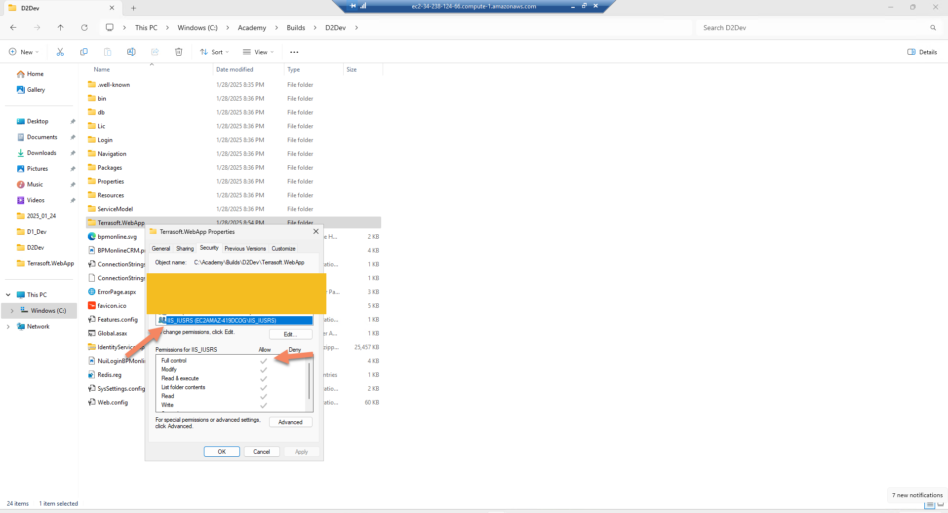Click the pin icon next to Desktop
Screen dimensions: 948x513
(x=73, y=121)
